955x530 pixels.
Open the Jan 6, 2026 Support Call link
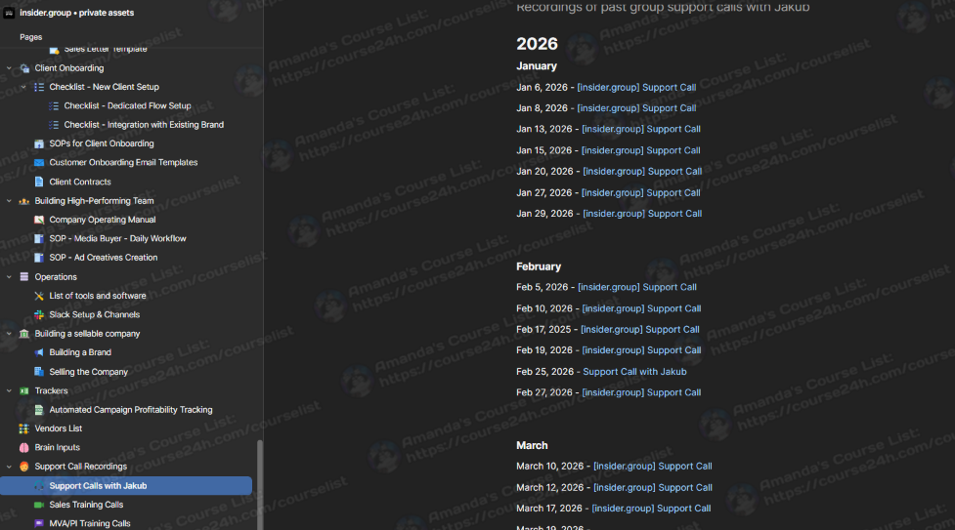[x=636, y=88]
